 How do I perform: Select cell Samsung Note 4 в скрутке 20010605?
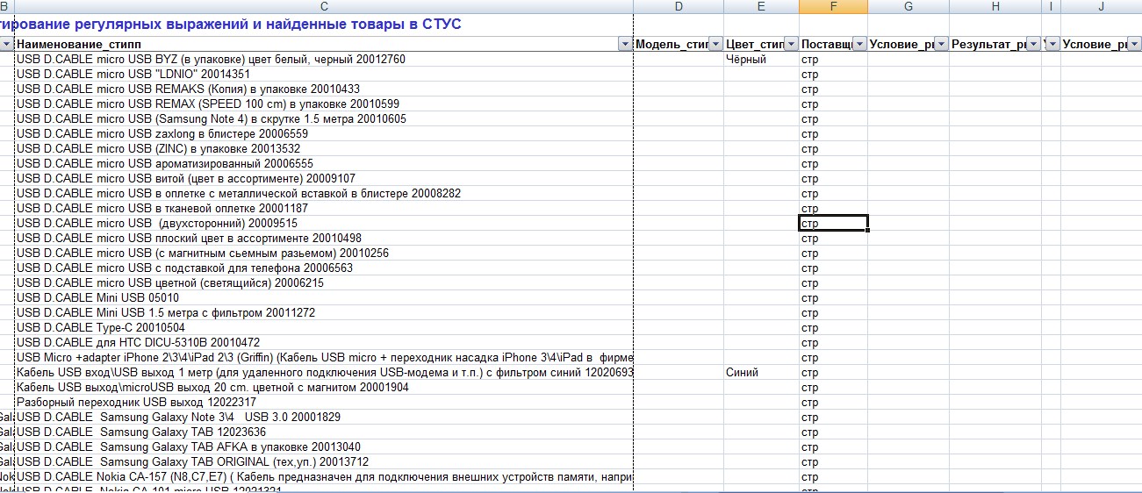click(324, 119)
